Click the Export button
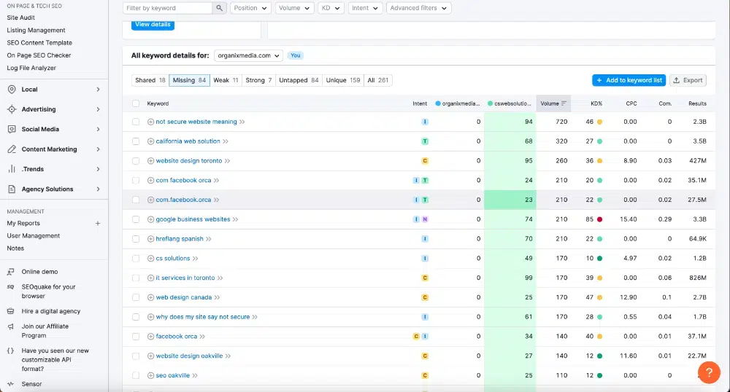This screenshot has height=392, width=730. point(688,80)
